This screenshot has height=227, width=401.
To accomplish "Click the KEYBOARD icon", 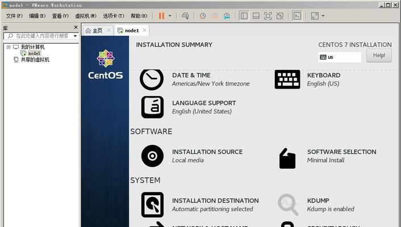I will (287, 79).
